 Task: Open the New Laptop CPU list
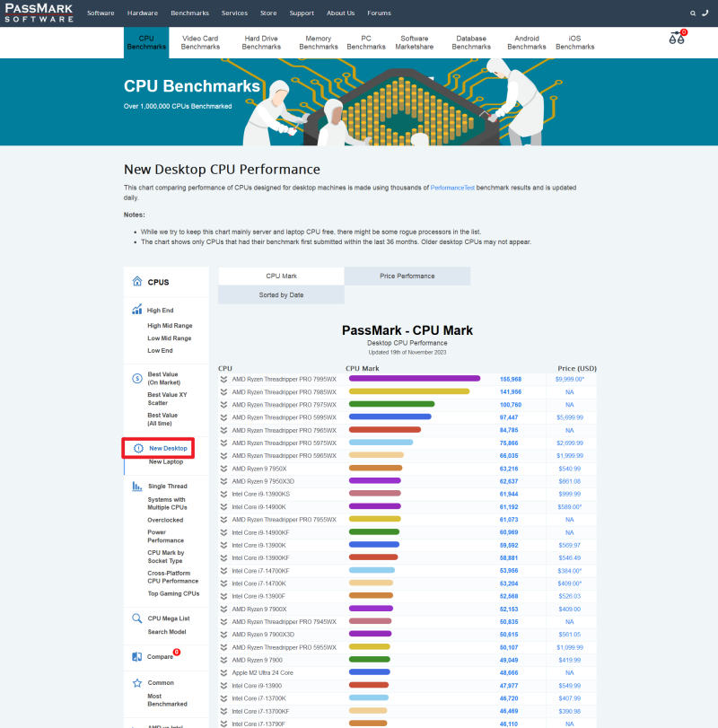click(166, 462)
